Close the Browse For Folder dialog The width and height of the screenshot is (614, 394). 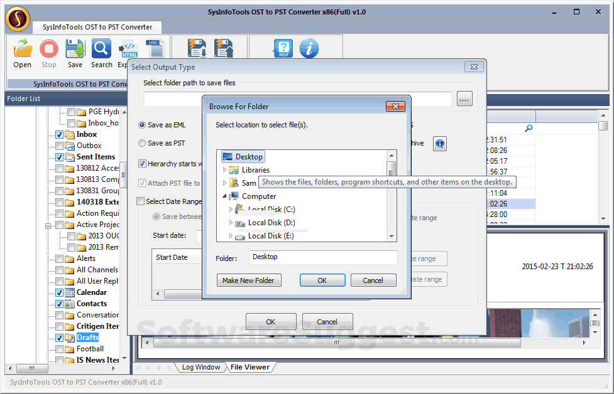tap(395, 106)
